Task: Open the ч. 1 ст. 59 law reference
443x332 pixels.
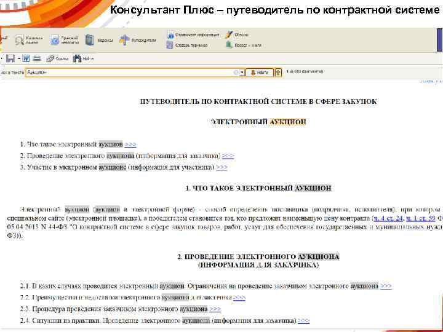Action: point(420,218)
